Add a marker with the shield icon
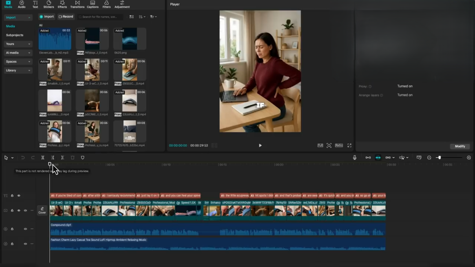 point(82,158)
